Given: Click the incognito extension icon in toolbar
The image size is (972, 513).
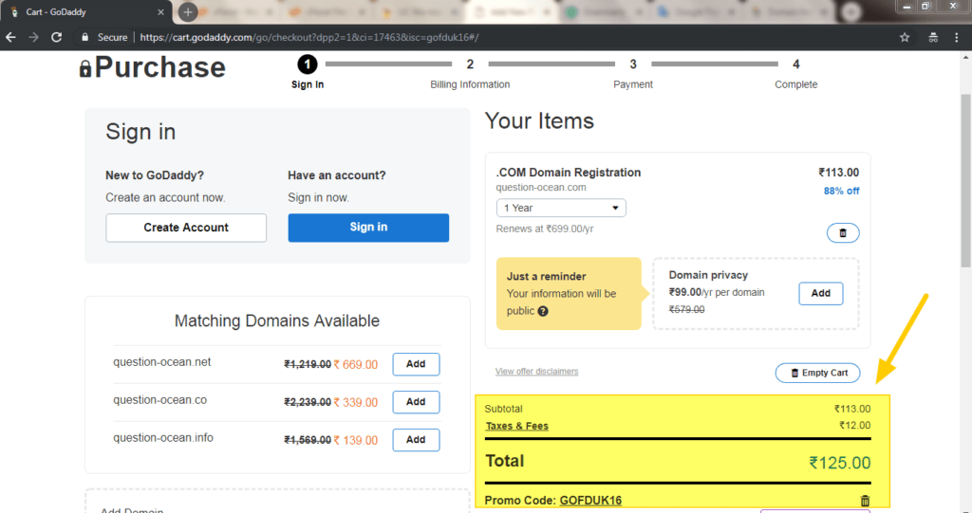Looking at the screenshot, I should (x=933, y=37).
